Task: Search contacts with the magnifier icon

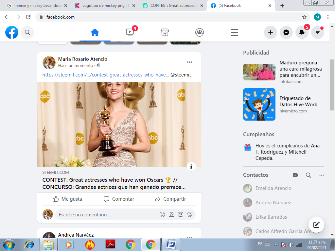Action: coord(308,175)
